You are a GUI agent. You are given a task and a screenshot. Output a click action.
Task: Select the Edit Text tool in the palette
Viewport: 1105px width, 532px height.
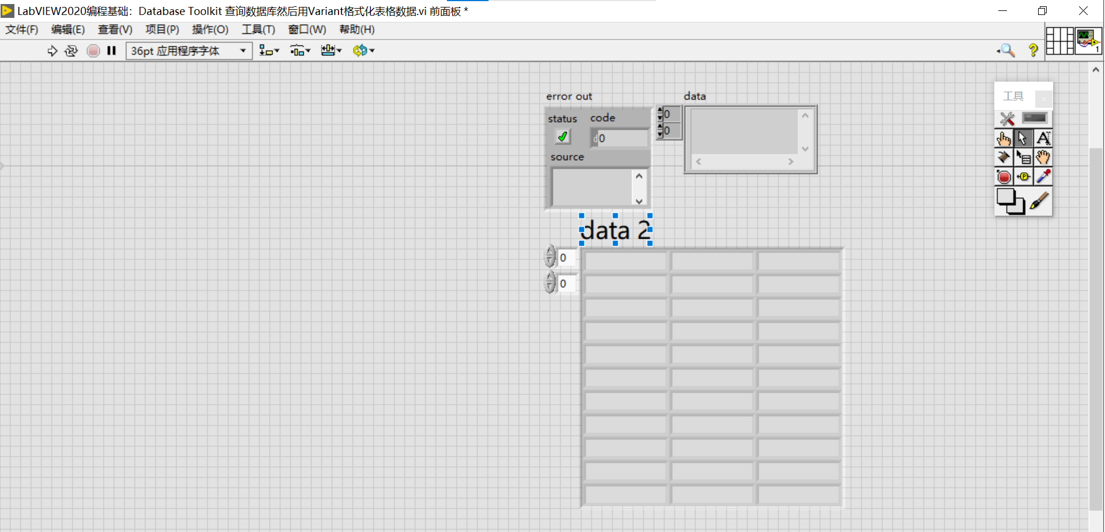1044,138
